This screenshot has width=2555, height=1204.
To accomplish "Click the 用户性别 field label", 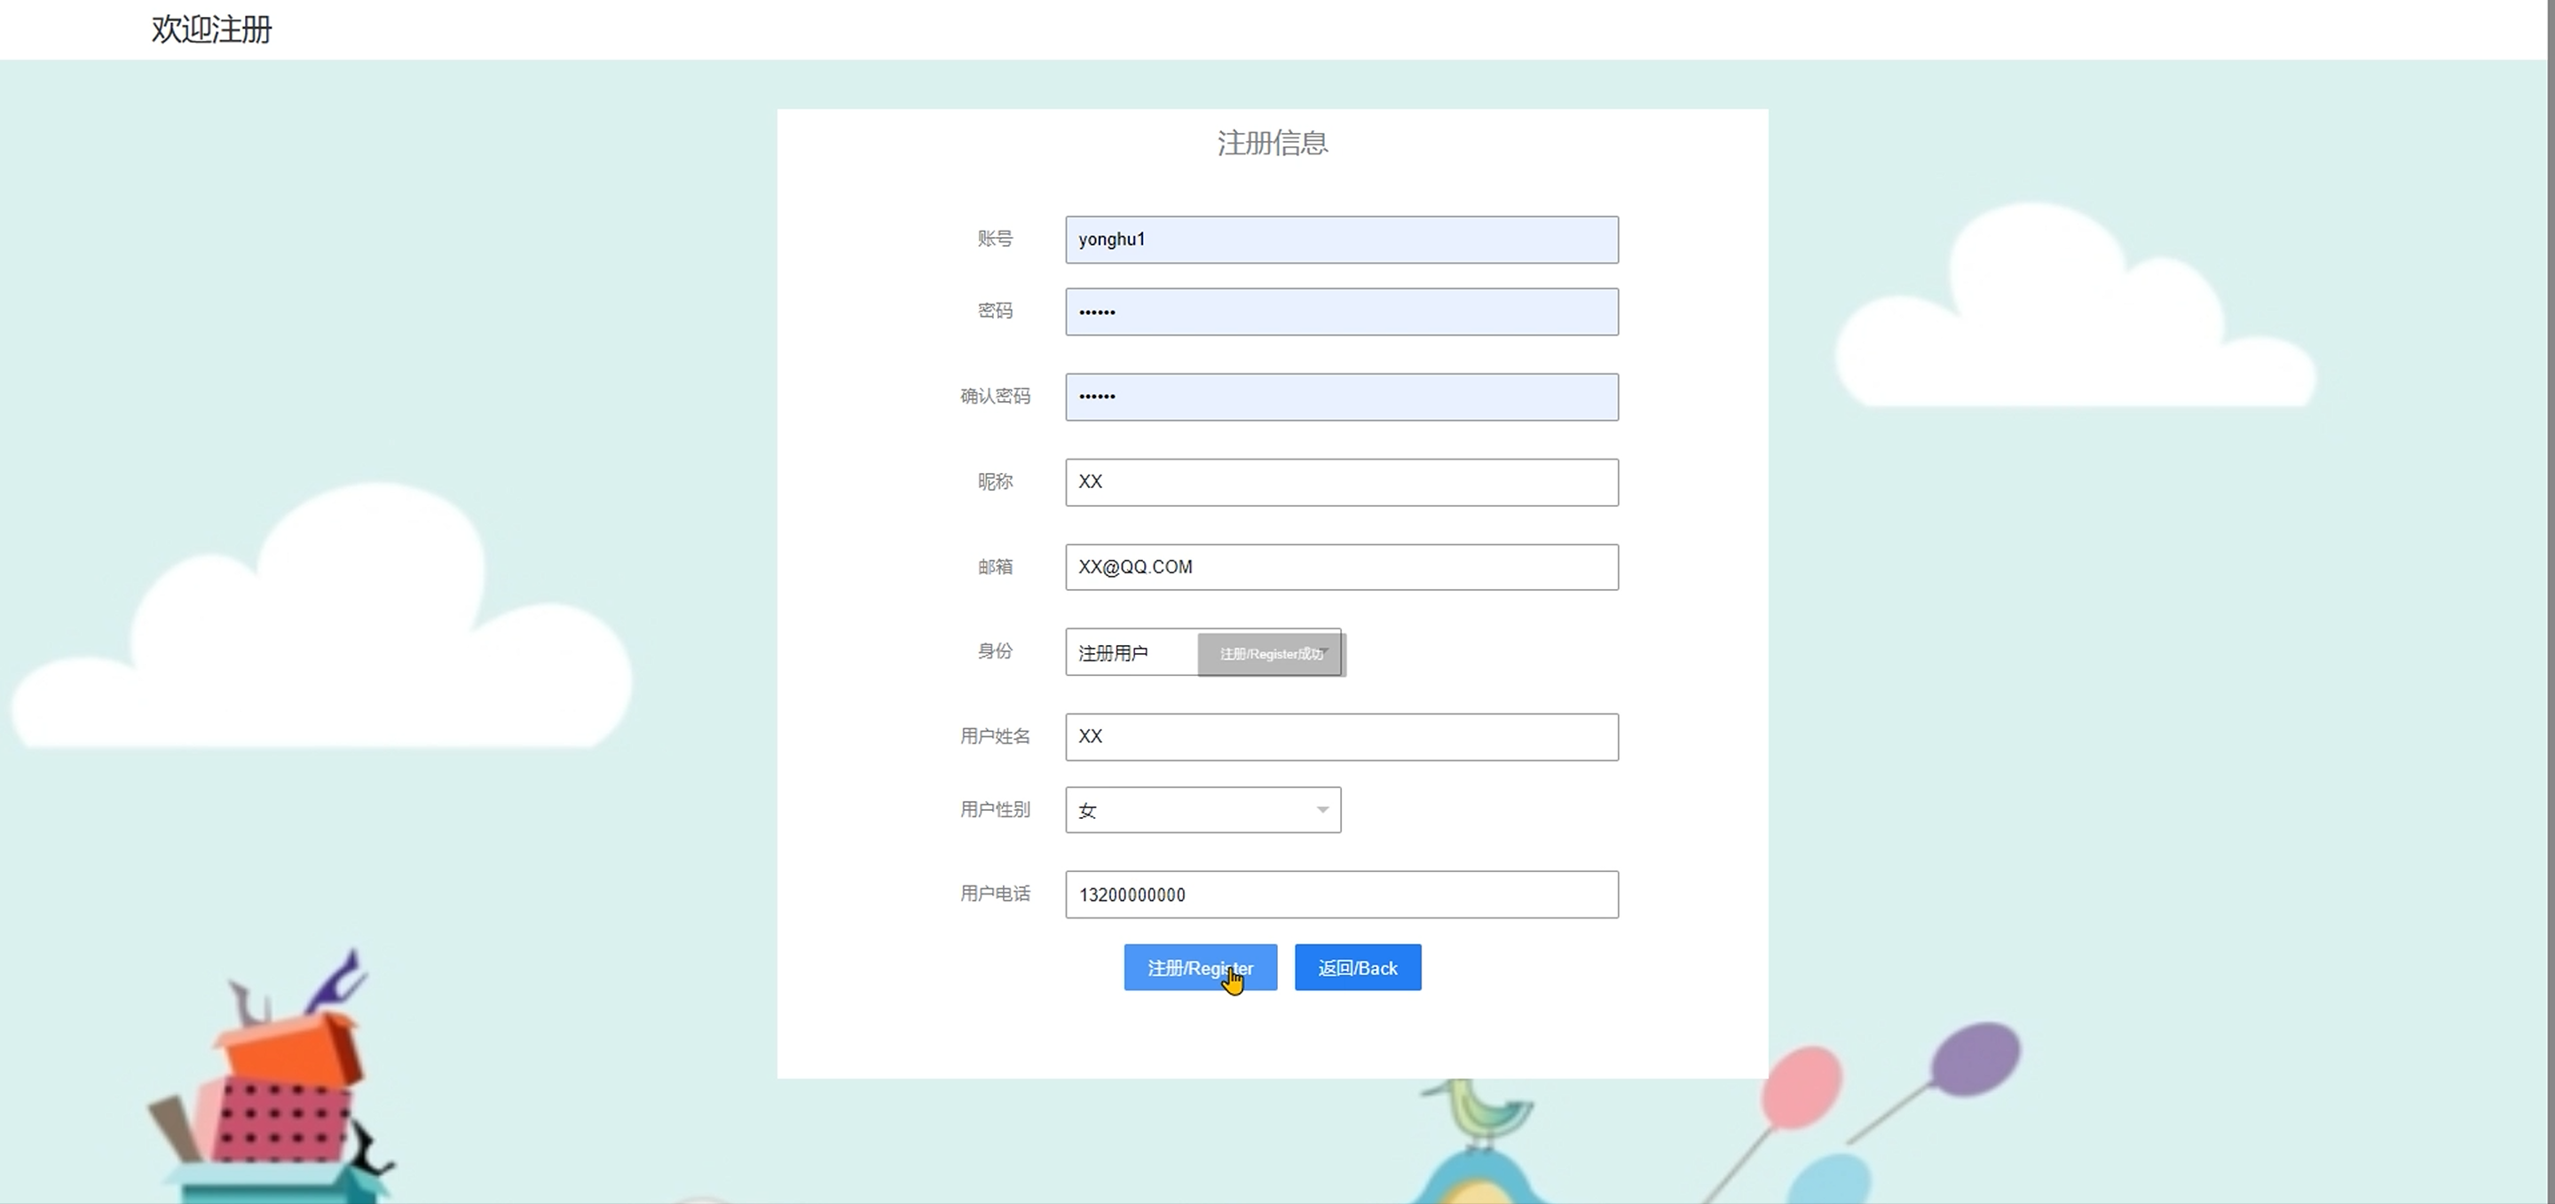I will [x=994, y=810].
